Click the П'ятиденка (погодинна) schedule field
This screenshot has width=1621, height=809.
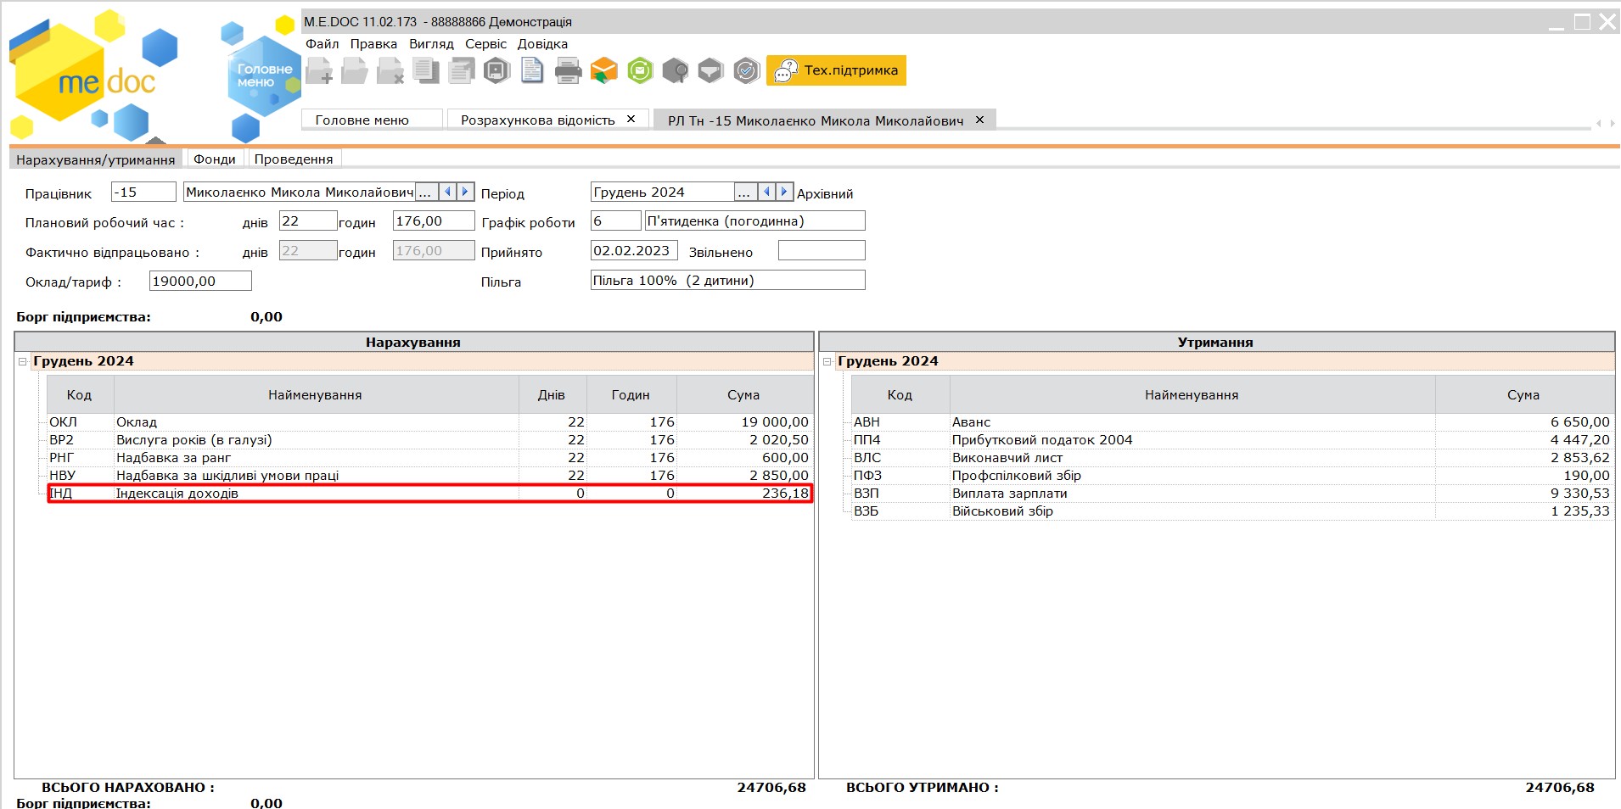click(x=754, y=221)
